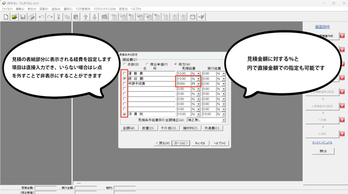Screen dimensions: 348x194
Task: Open 申請手続費 円 unit dropdown
Action: click(x=198, y=84)
